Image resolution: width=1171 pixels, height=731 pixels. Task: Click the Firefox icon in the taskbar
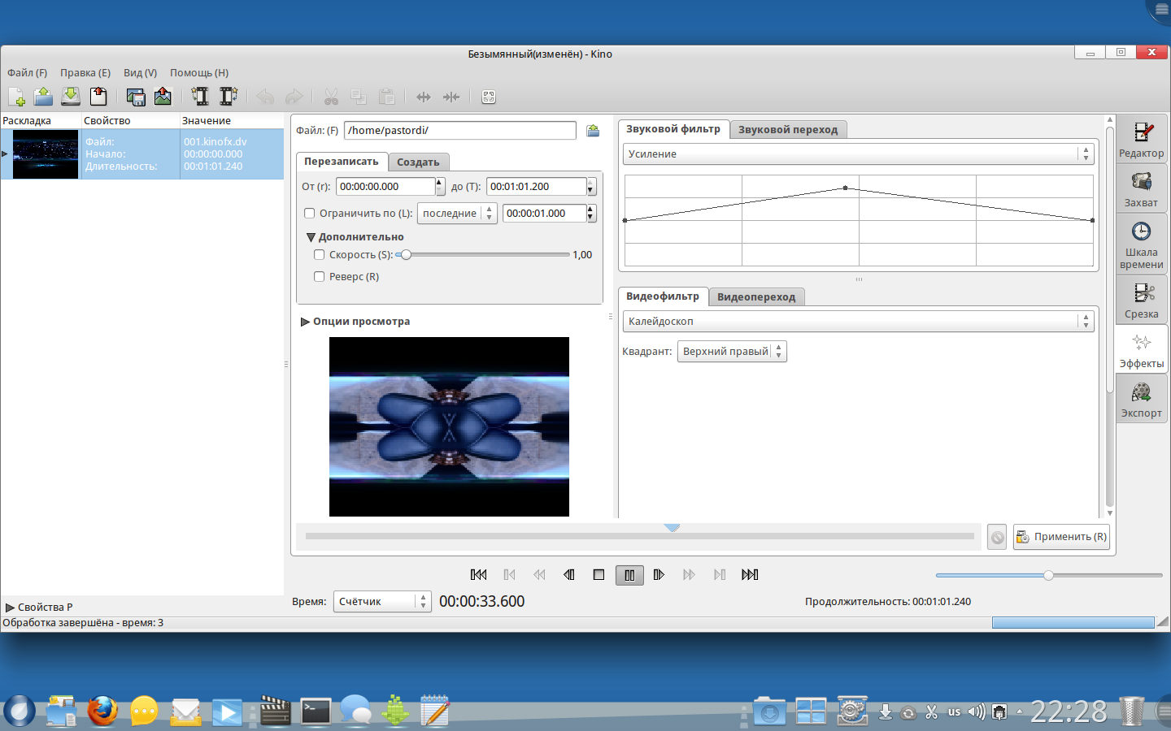point(102,712)
